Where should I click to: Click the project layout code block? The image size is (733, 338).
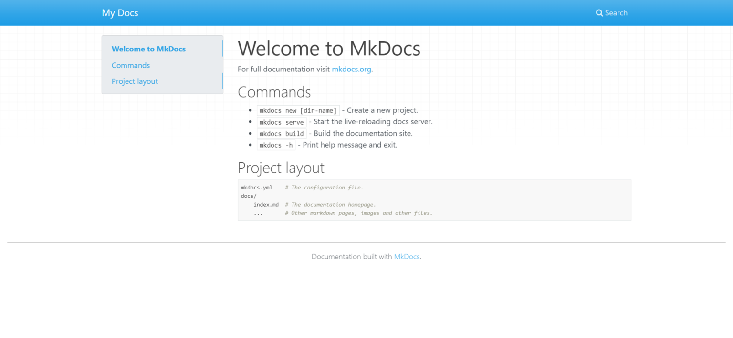click(434, 200)
